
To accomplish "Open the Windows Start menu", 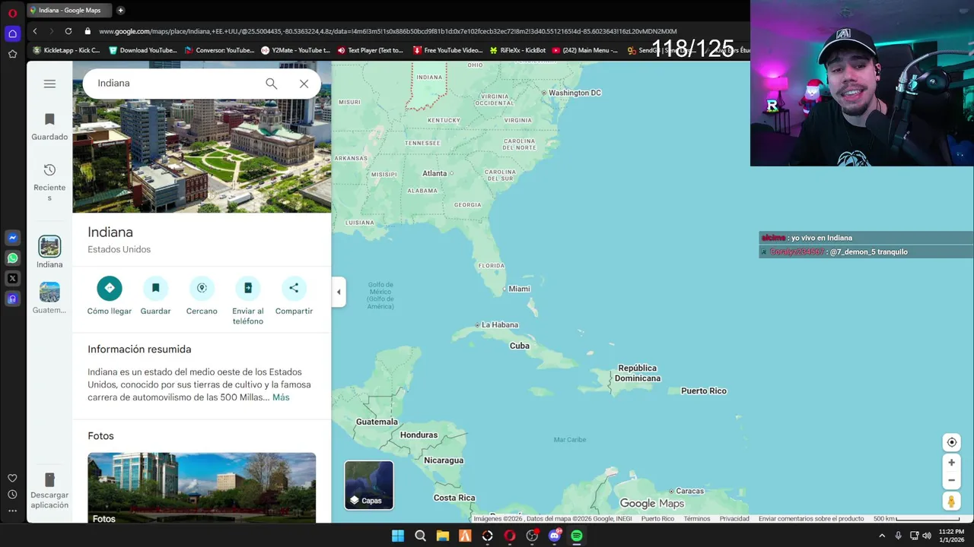I will pos(398,536).
